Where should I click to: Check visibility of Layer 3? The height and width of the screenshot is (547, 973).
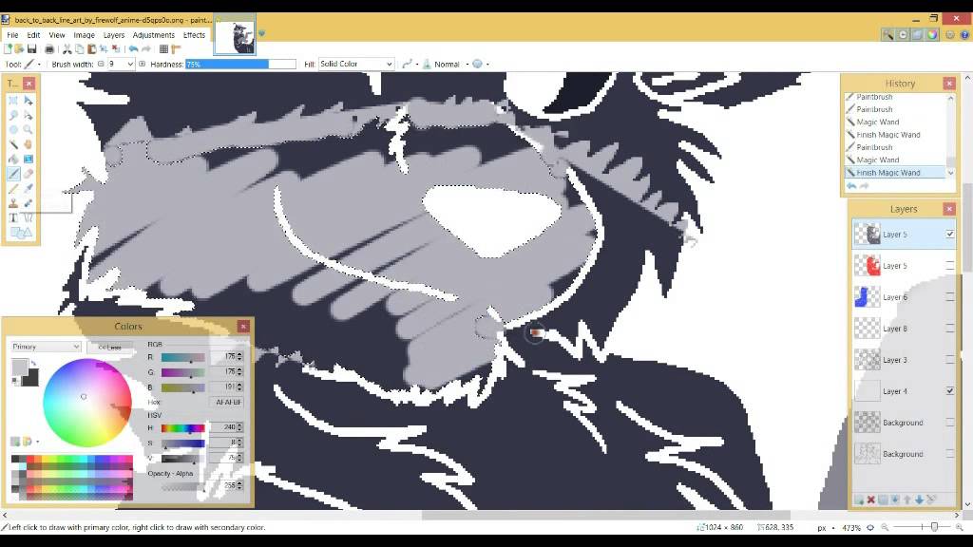click(949, 360)
